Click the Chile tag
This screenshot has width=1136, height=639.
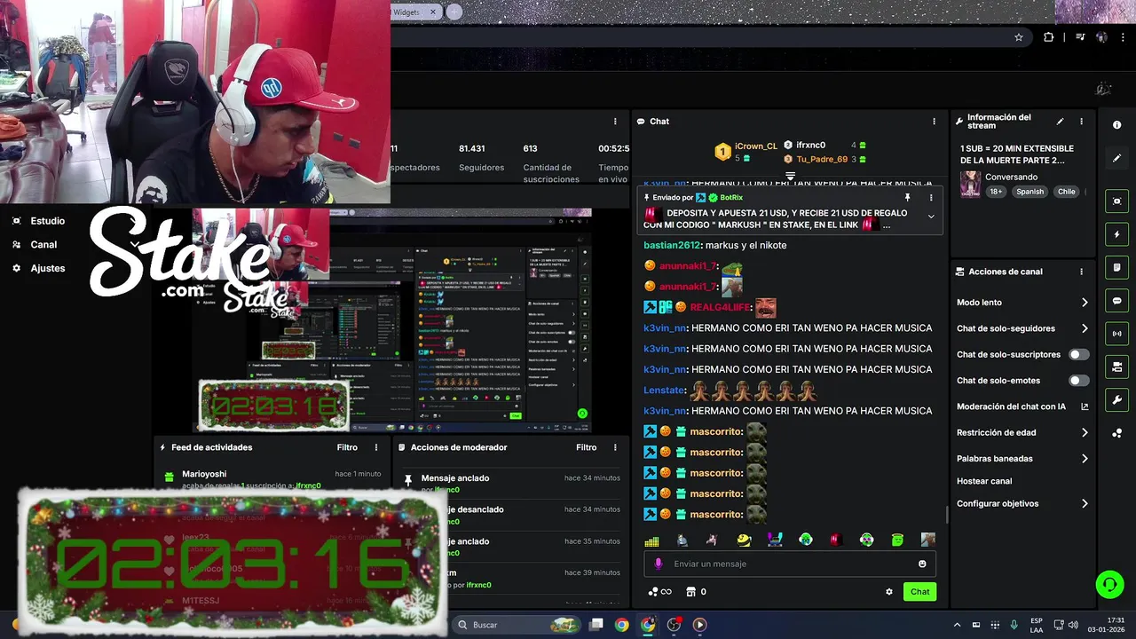point(1066,192)
